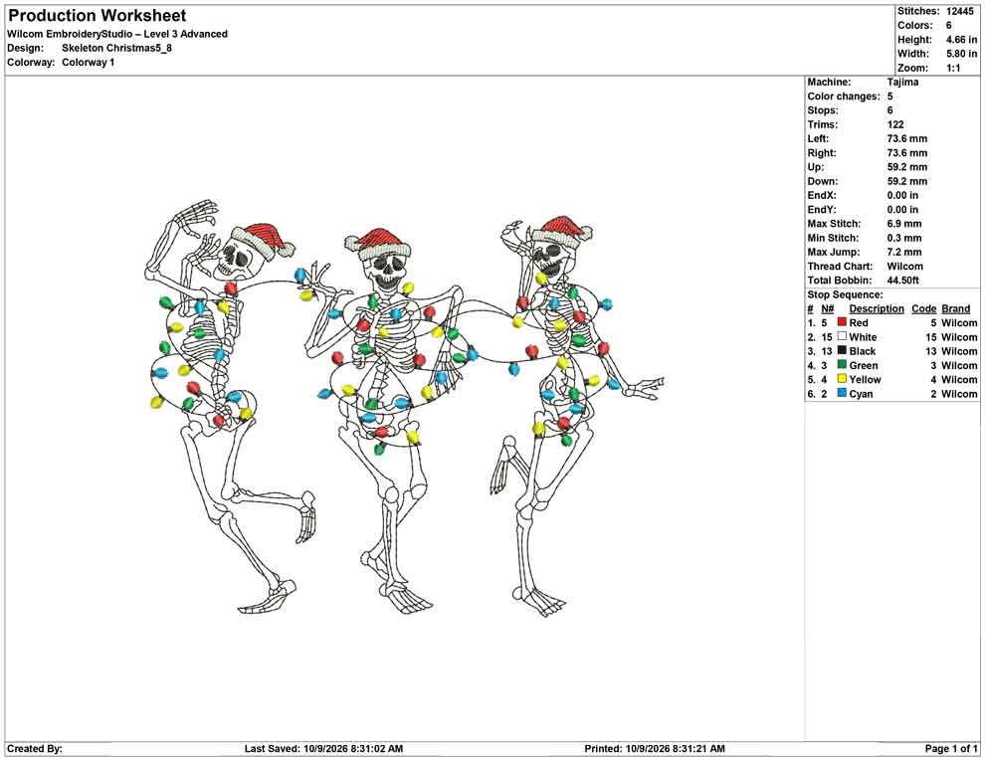The width and height of the screenshot is (985, 758).
Task: Click 'Yellow' description in stop sequence
Action: [x=865, y=379]
